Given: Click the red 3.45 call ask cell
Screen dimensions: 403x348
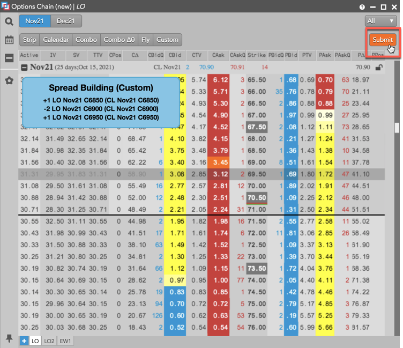Looking at the screenshot, I should (x=218, y=162).
